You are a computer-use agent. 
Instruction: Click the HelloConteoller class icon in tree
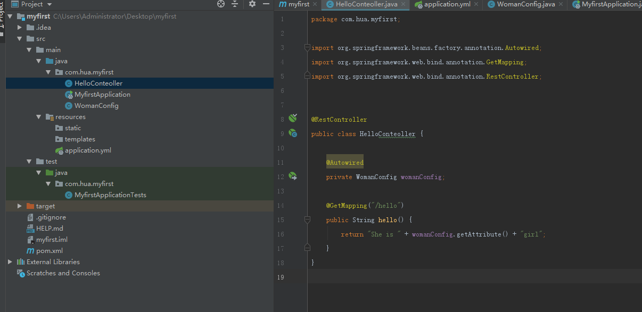click(69, 83)
